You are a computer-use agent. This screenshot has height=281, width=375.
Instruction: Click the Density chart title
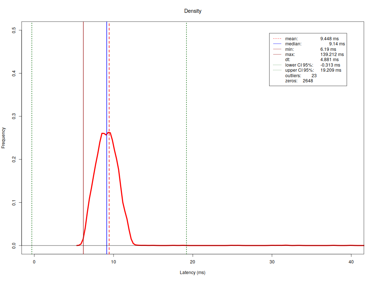[193, 11]
